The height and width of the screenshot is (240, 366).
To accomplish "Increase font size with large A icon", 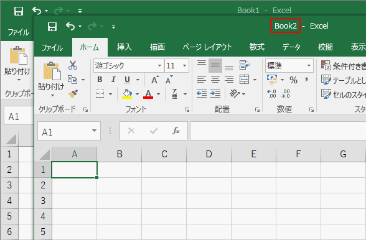I will 155,80.
